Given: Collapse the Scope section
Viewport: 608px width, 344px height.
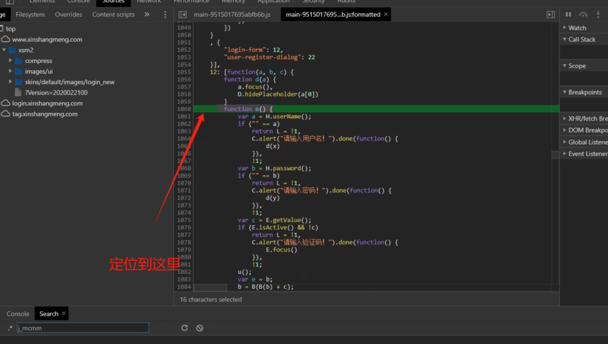Looking at the screenshot, I should (565, 65).
